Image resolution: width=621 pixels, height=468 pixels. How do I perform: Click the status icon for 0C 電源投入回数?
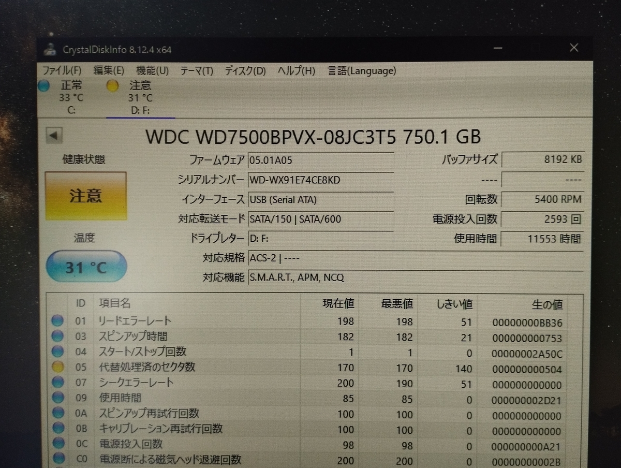[x=59, y=444]
